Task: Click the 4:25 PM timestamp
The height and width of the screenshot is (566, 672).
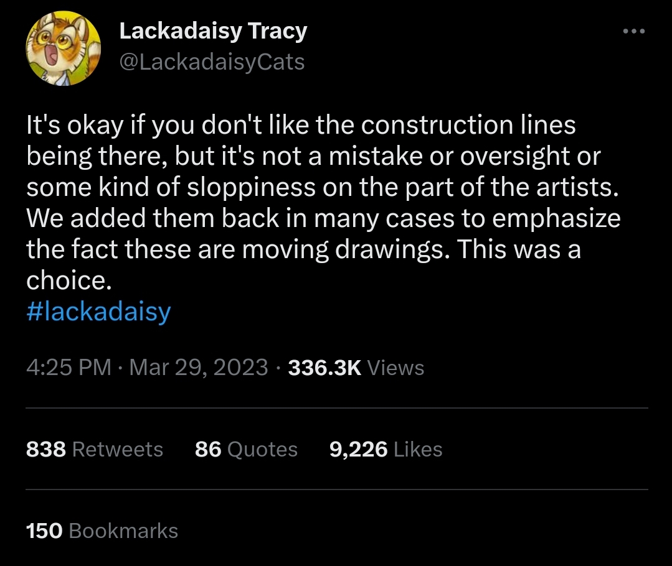Action: pos(69,368)
